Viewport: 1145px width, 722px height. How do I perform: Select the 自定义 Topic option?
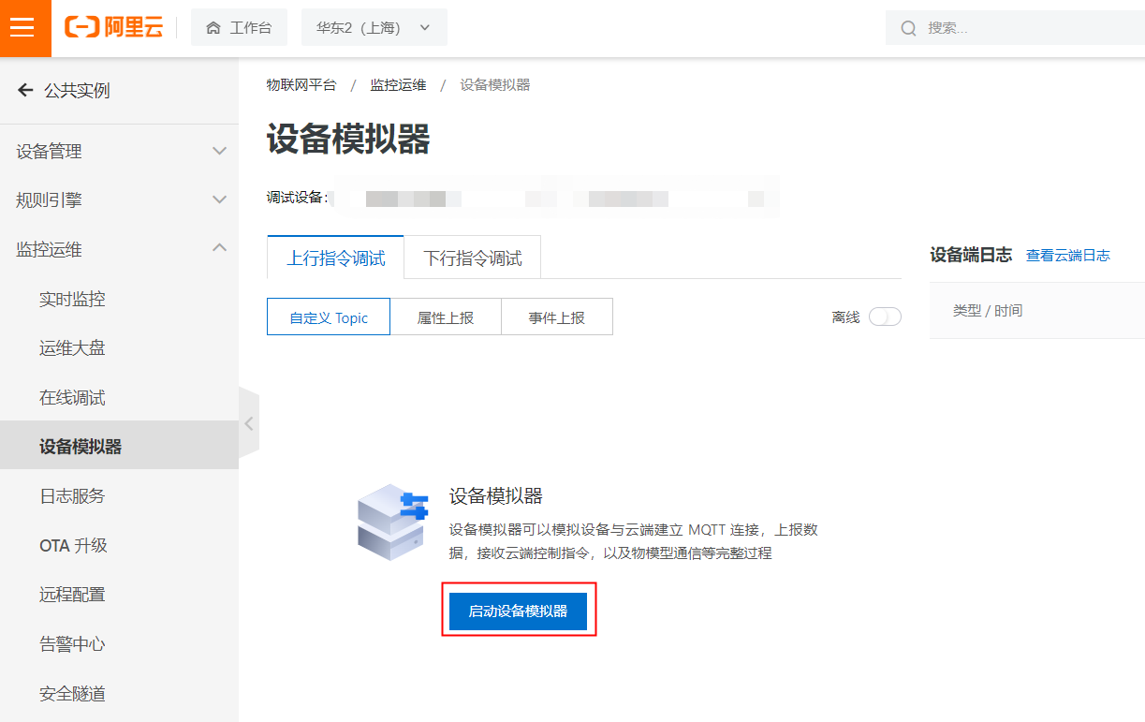(x=328, y=317)
